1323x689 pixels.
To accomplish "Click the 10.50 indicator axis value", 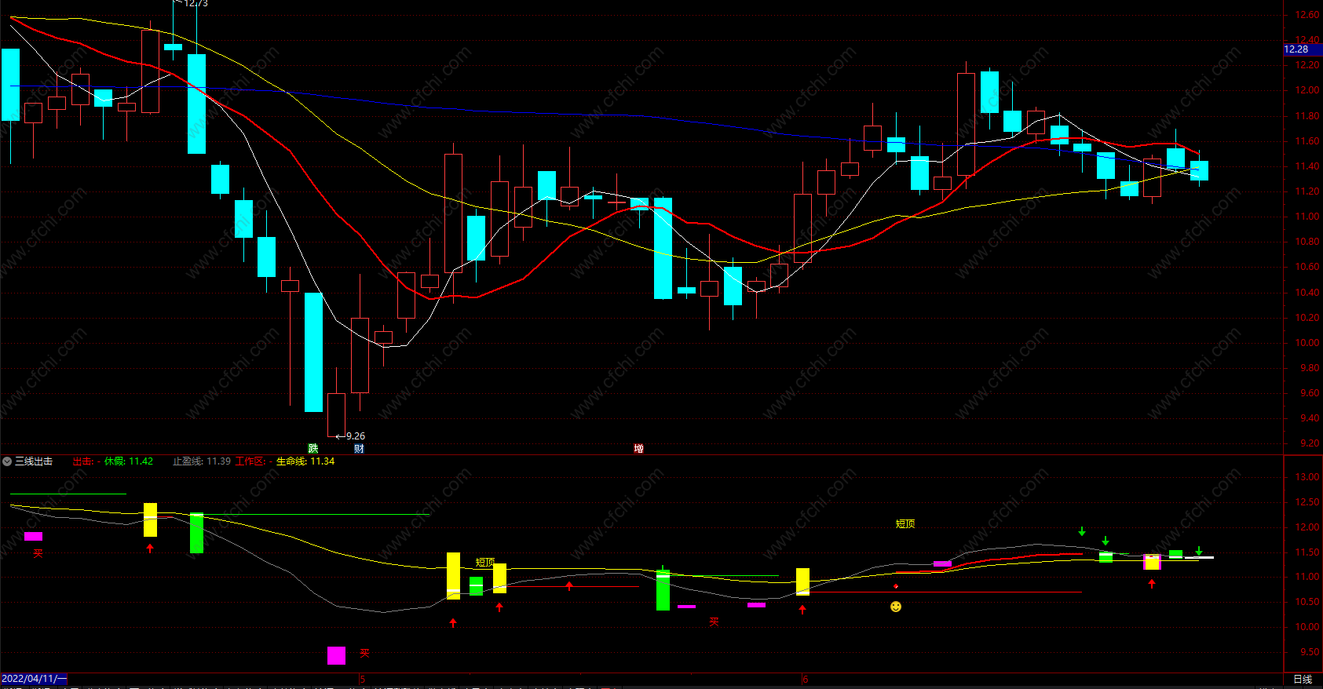I will pos(1307,602).
